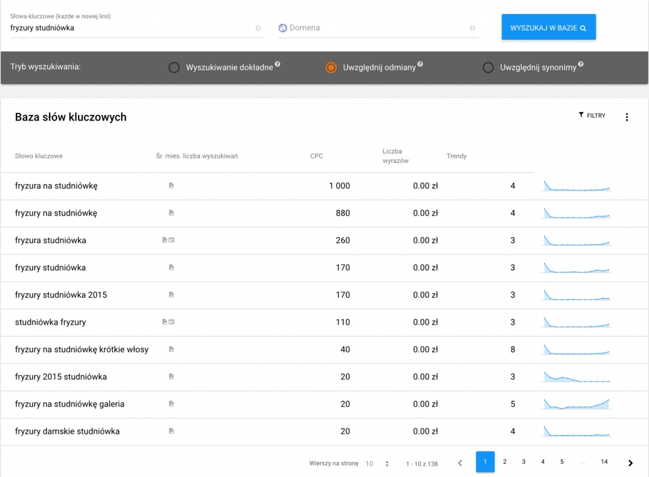This screenshot has height=477, width=649.
Task: Click help icon next to Uwzględnij synonimy
Action: pos(581,65)
